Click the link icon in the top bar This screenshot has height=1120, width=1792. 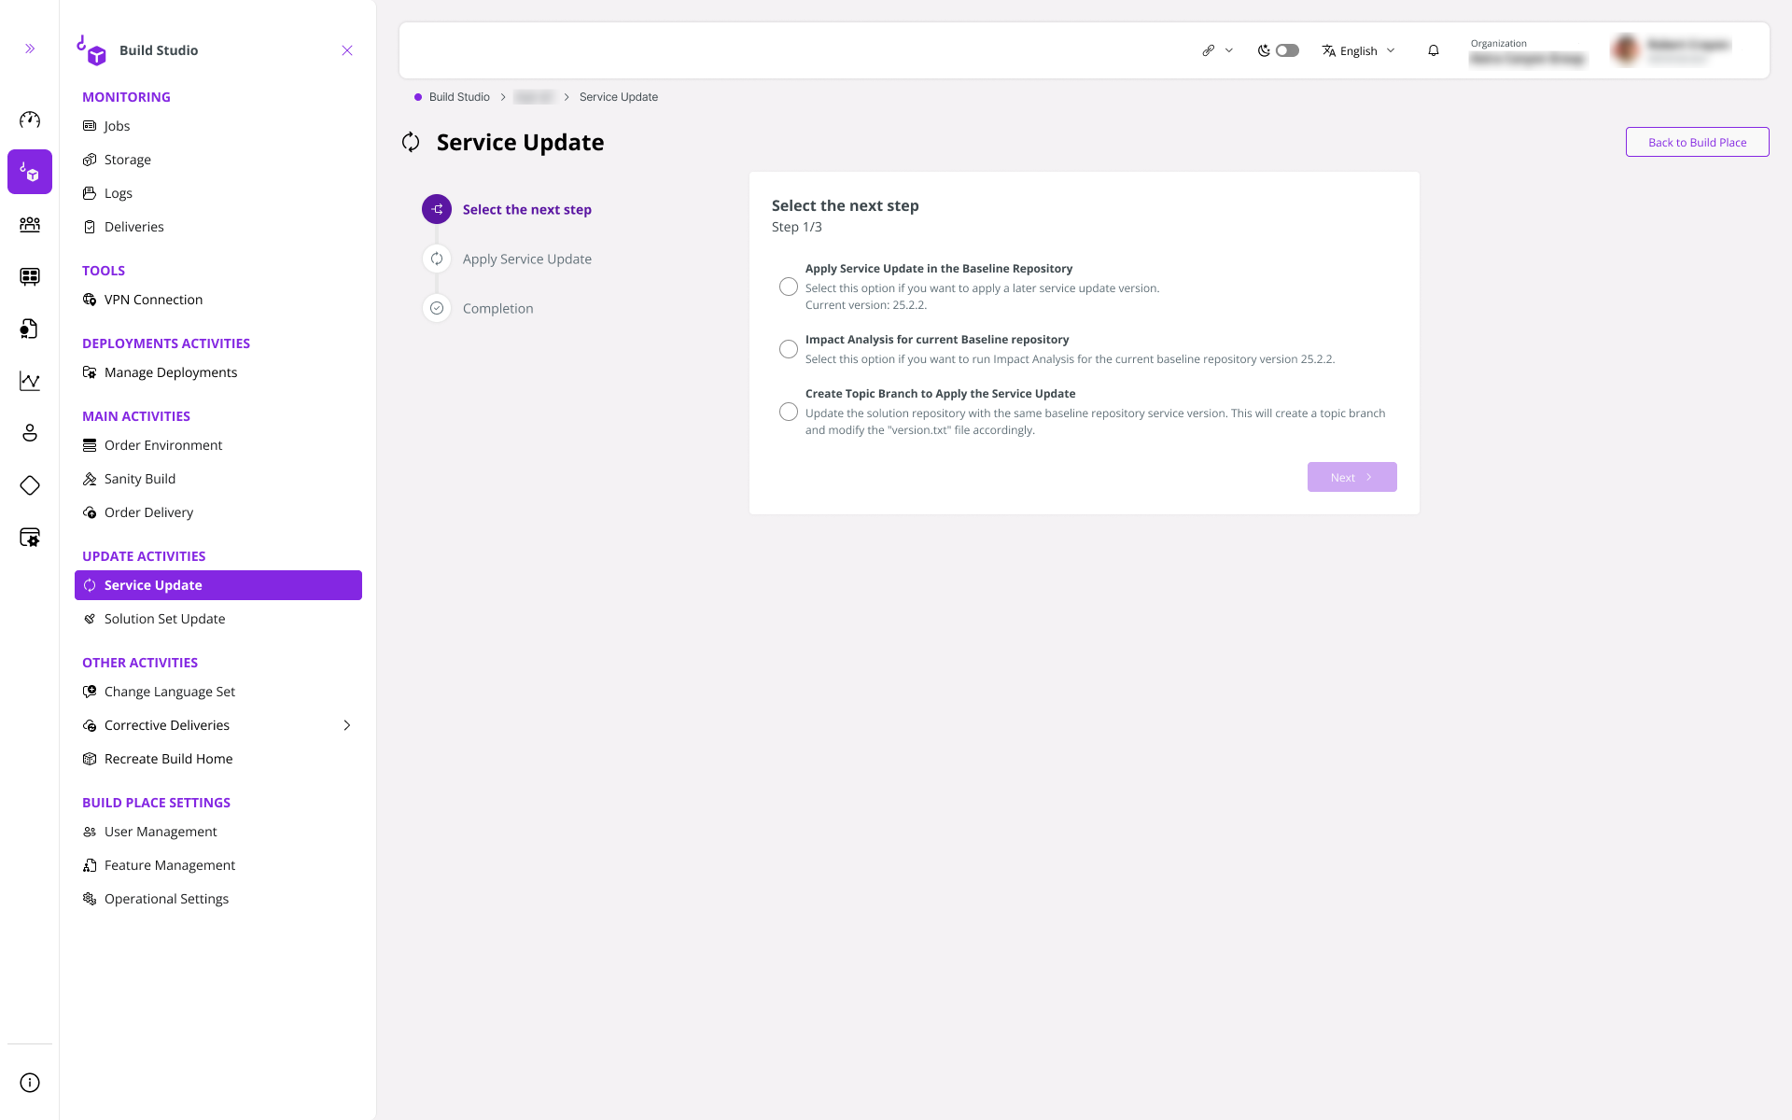1209,50
